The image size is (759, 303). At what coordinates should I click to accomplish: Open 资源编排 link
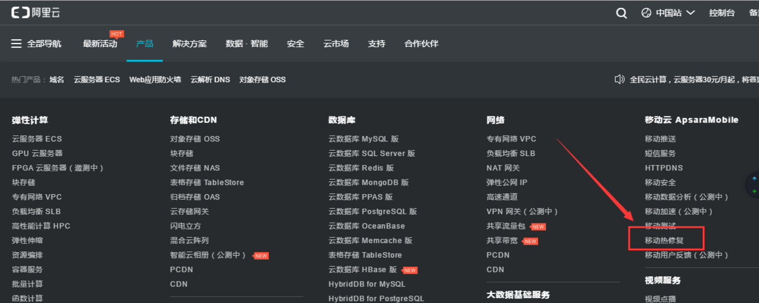(x=28, y=255)
